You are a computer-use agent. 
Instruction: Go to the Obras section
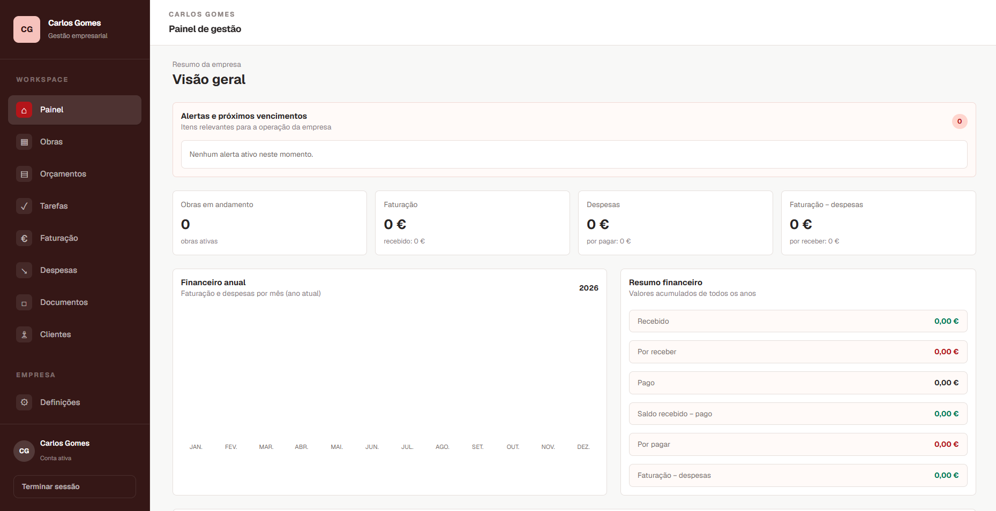pyautogui.click(x=74, y=142)
